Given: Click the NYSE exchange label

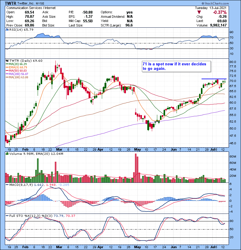Looking at the screenshot, I should point(40,3).
